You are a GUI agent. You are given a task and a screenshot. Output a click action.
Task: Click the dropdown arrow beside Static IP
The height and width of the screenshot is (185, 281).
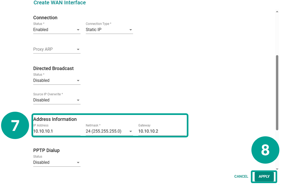pyautogui.click(x=131, y=30)
